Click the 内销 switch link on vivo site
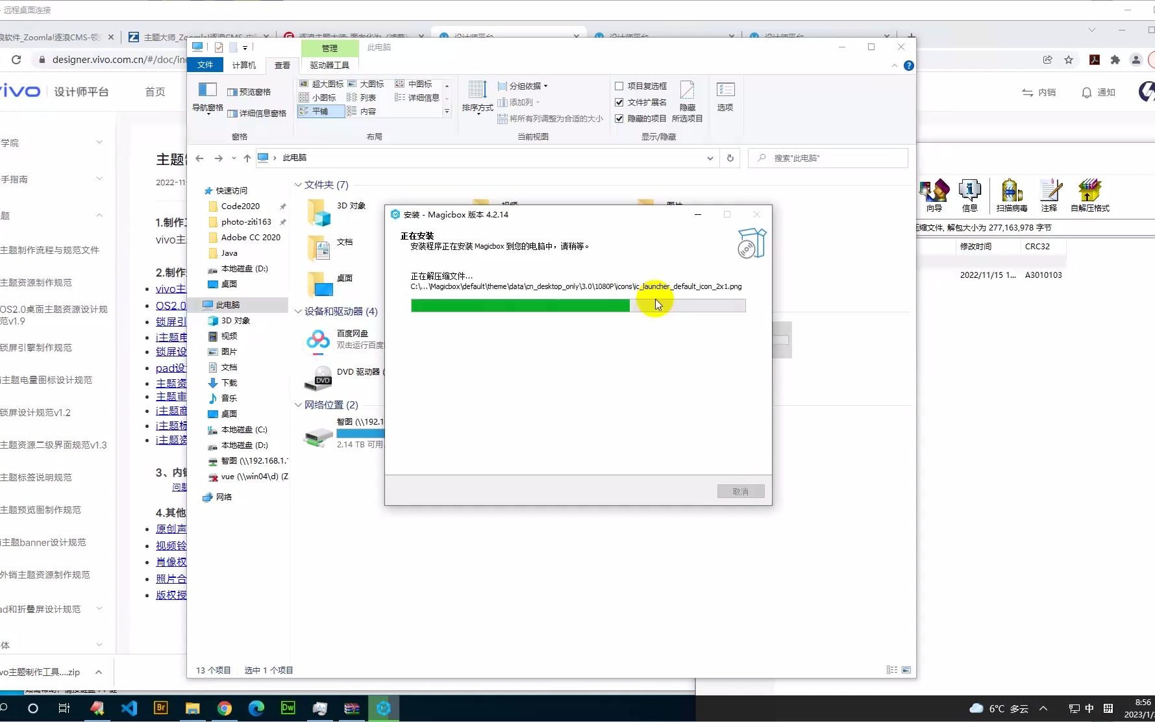 click(1039, 92)
